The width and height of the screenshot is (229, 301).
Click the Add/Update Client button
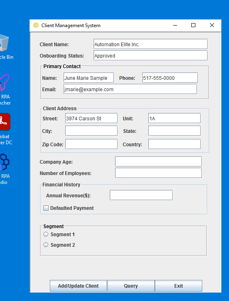tap(78, 286)
